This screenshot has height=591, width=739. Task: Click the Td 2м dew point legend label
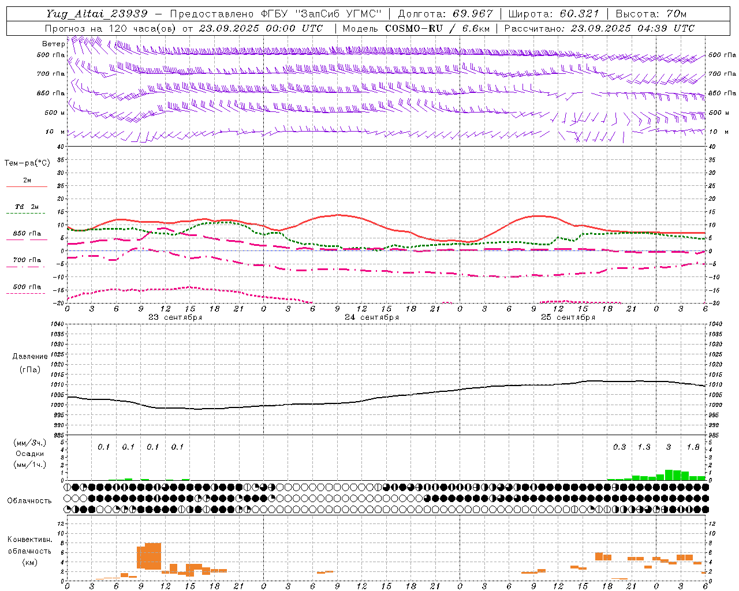[27, 207]
